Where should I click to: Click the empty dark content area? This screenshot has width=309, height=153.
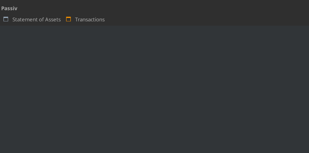[154, 89]
